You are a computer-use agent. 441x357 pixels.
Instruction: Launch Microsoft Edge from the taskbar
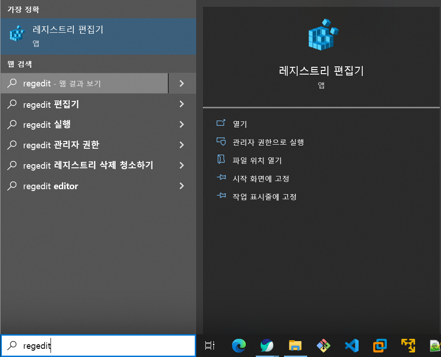click(x=239, y=346)
